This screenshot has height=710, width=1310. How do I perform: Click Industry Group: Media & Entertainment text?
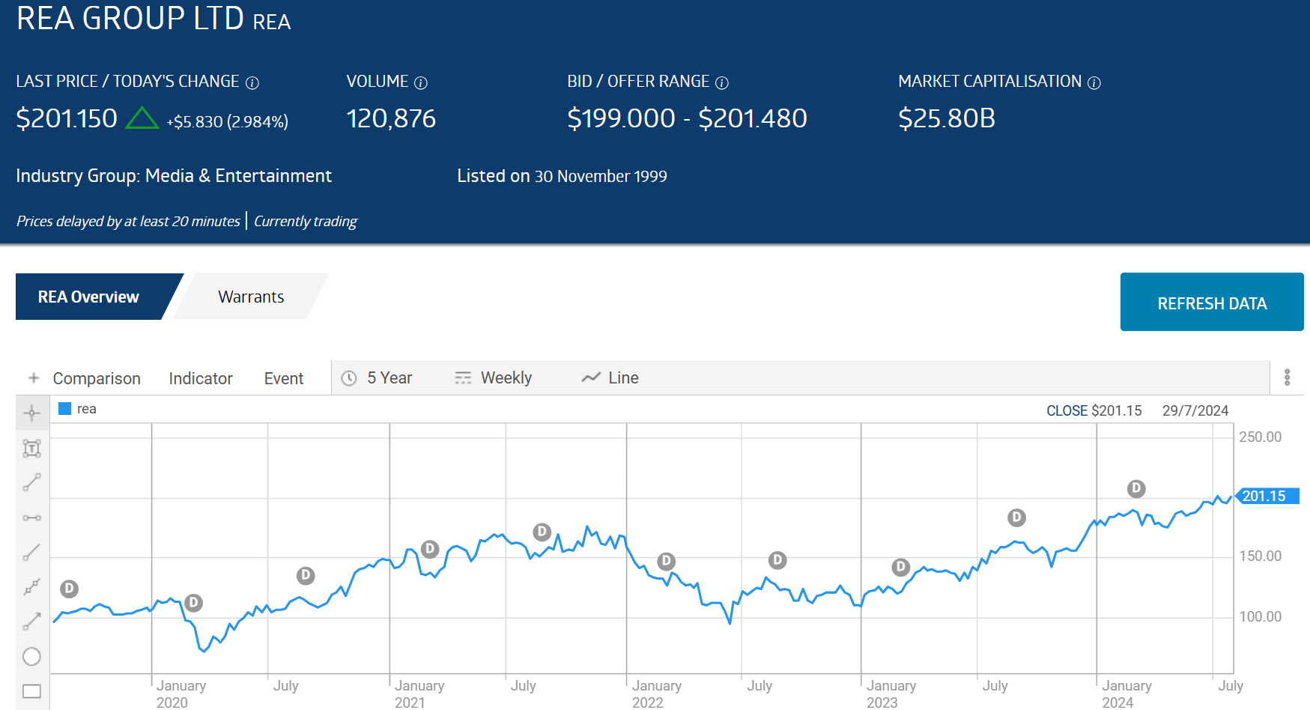pos(174,176)
